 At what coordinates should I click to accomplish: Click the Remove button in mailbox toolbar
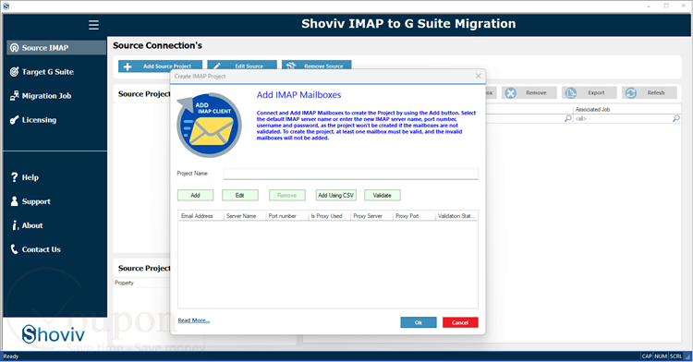[x=529, y=92]
